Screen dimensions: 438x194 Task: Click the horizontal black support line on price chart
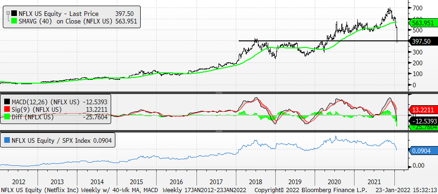(324, 41)
